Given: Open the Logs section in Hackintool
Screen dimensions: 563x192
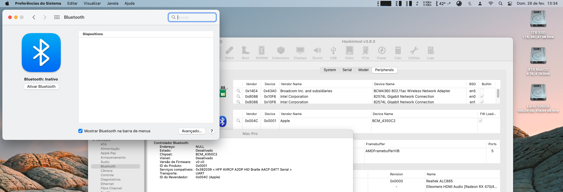Looking at the screenshot, I should [x=431, y=53].
